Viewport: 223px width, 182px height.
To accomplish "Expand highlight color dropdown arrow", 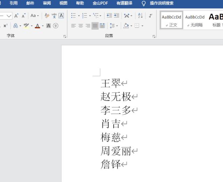I will point(32,26).
